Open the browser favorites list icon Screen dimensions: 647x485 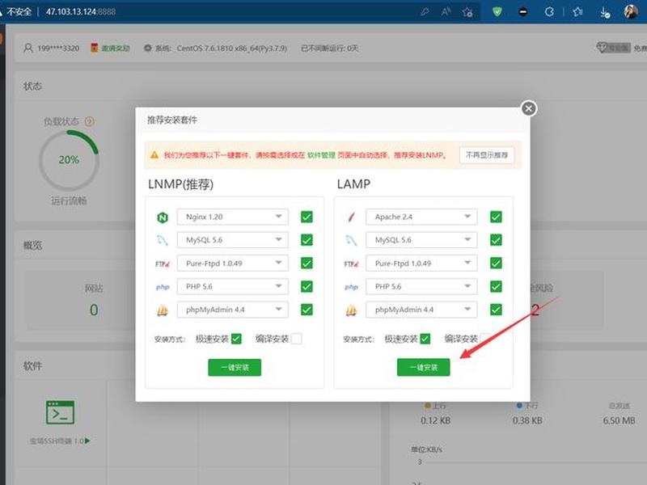coord(577,12)
